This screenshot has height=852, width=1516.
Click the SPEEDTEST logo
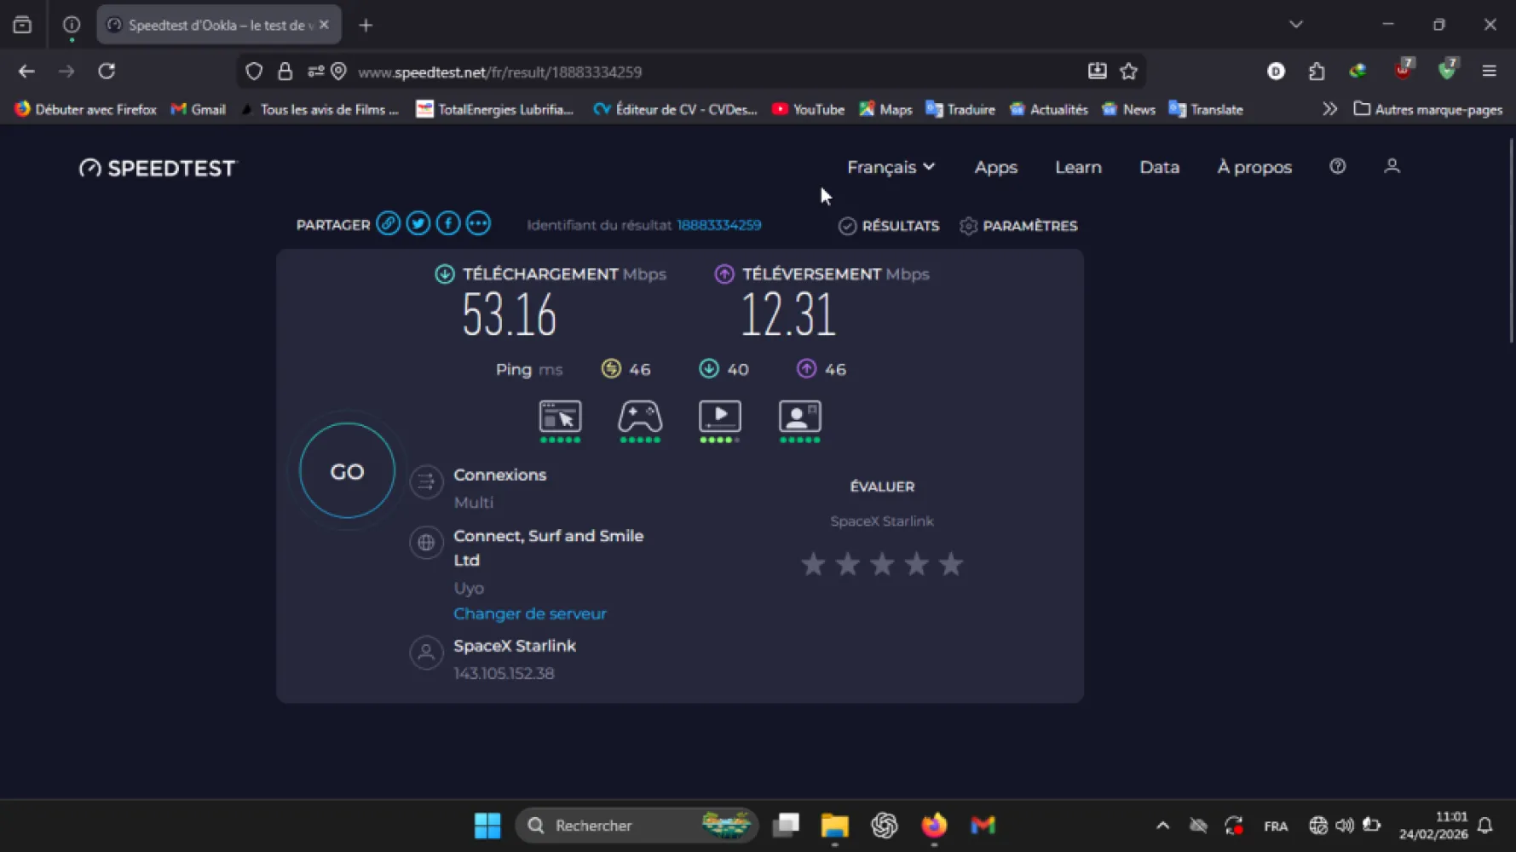[158, 168]
